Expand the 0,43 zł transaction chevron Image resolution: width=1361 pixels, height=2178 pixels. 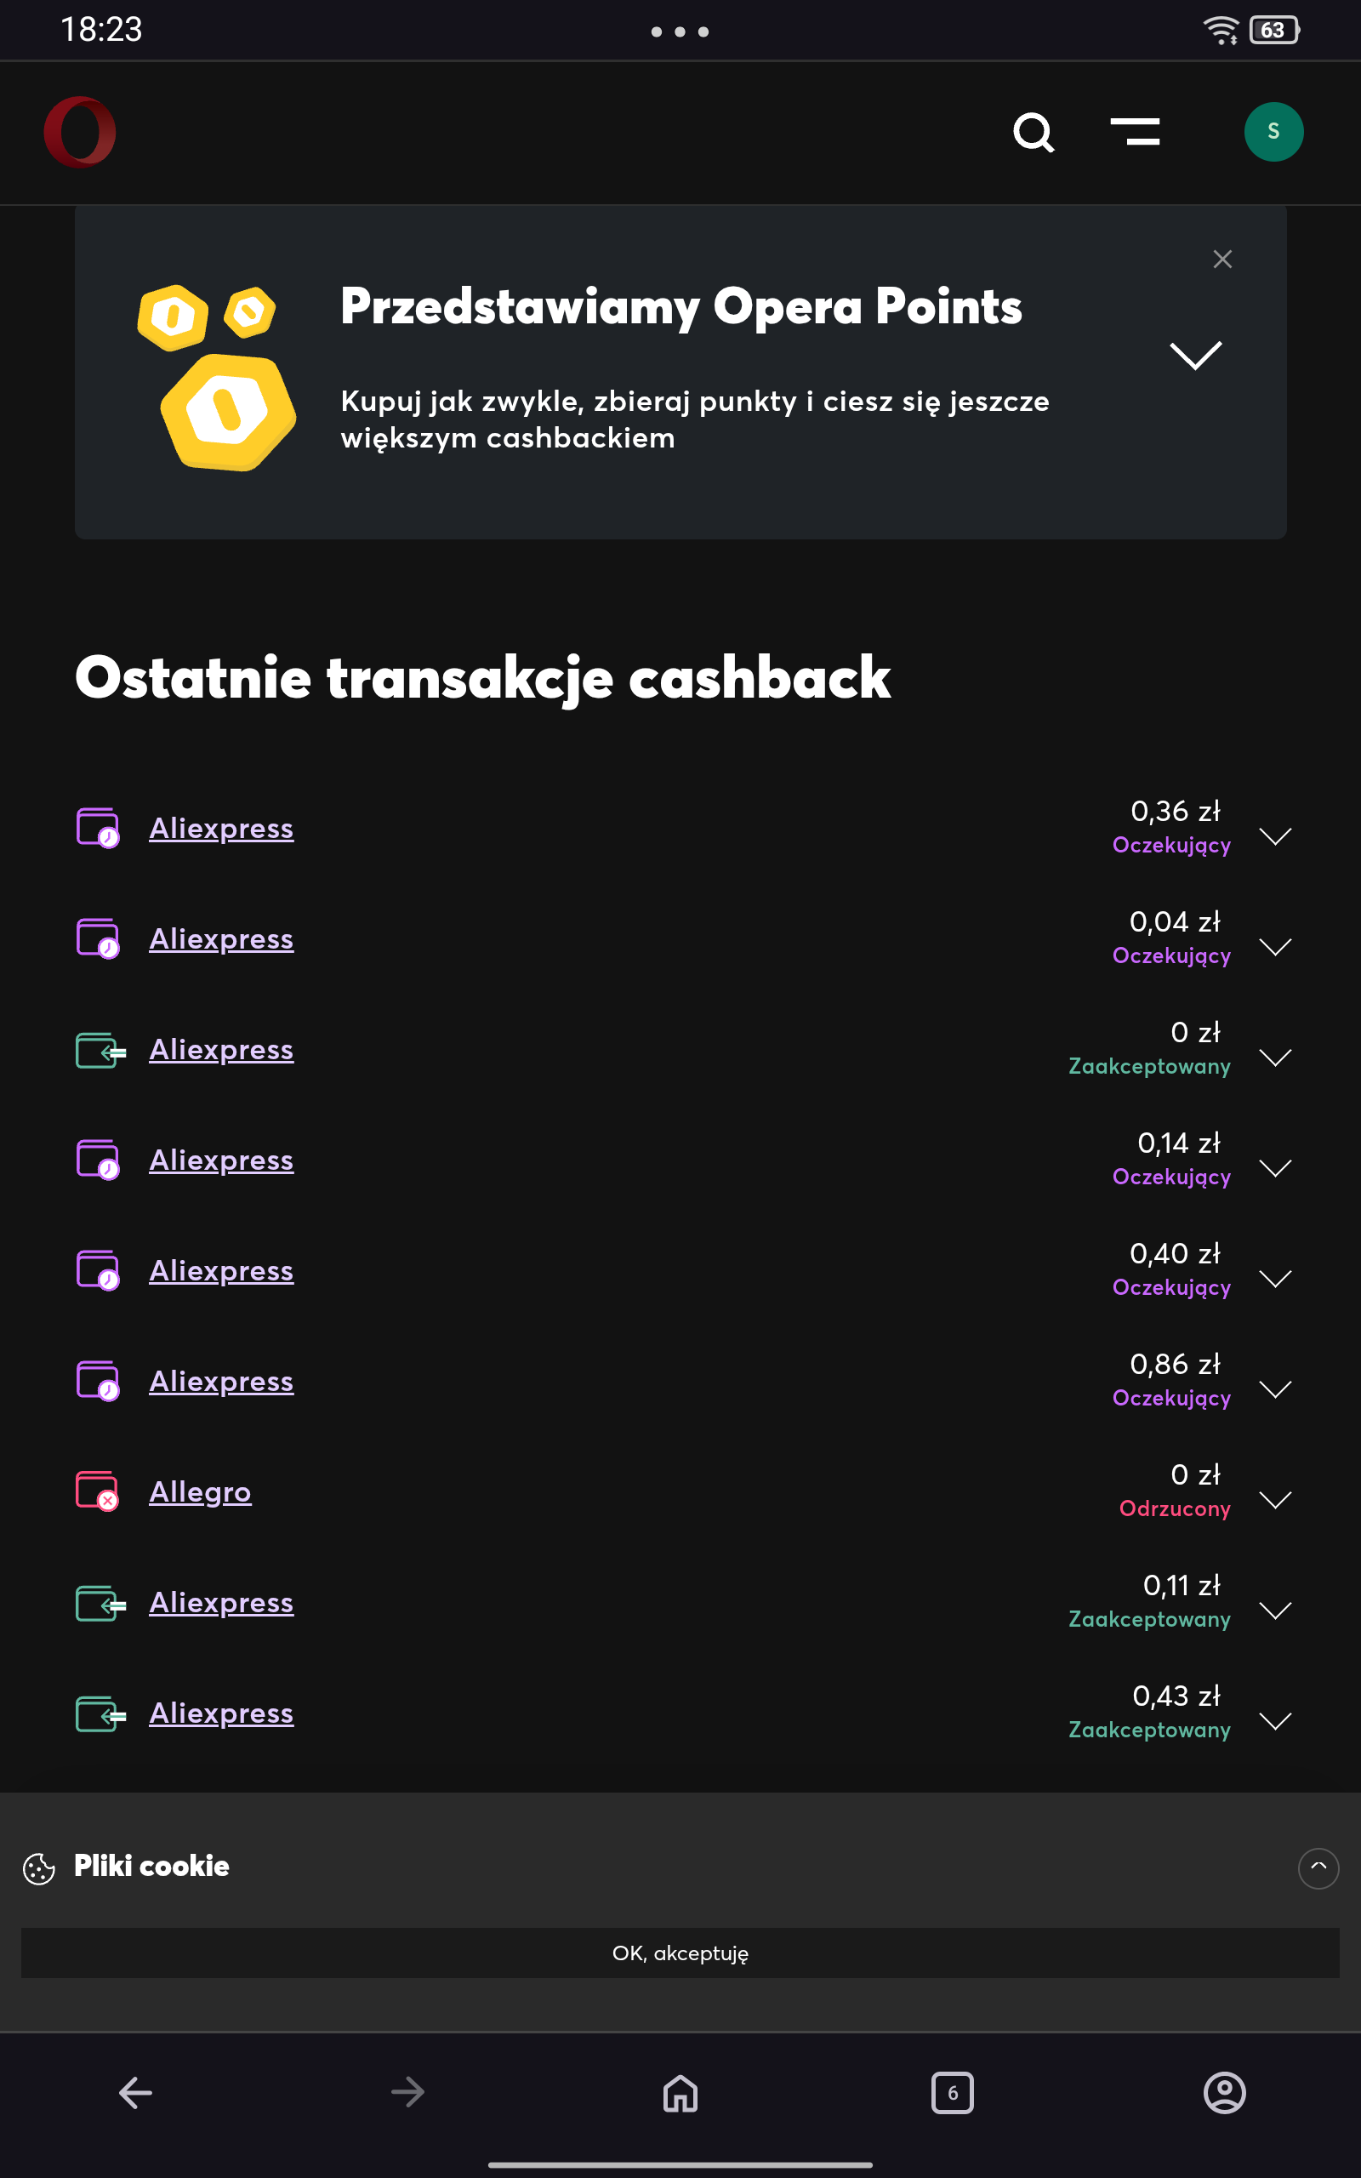pos(1274,1721)
